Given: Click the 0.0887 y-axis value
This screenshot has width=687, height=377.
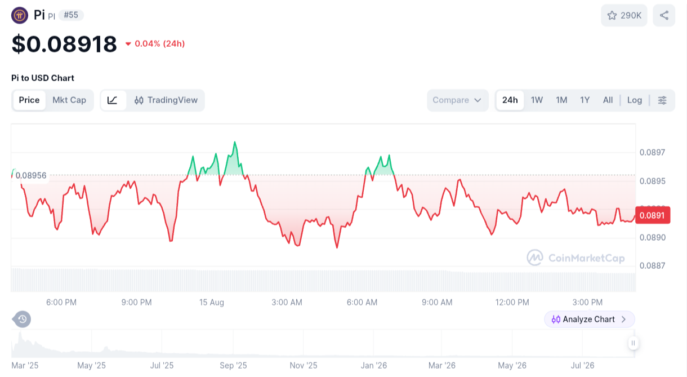Looking at the screenshot, I should 652,265.
